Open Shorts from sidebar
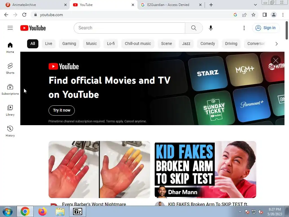Screen dimensions: 289x217 click(10, 68)
